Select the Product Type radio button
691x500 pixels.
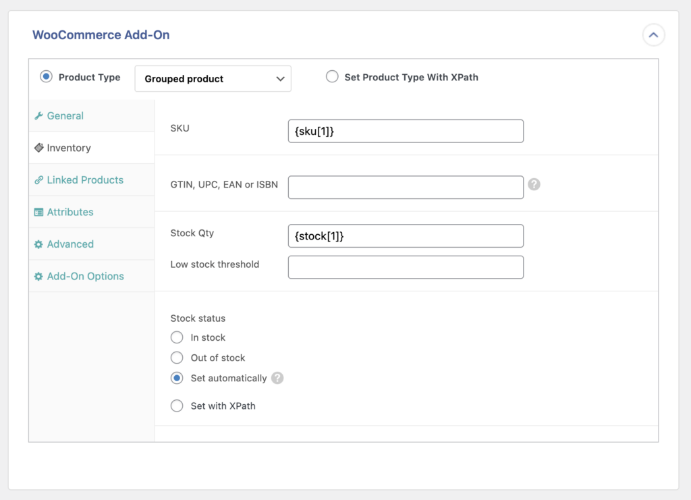point(46,77)
